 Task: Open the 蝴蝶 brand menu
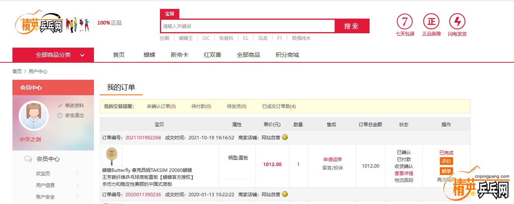coord(149,55)
